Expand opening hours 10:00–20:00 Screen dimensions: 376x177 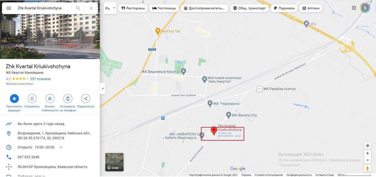(61, 147)
